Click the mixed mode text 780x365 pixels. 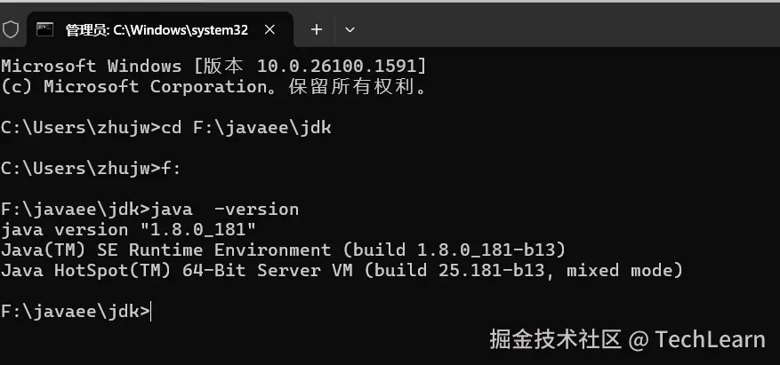[623, 271]
